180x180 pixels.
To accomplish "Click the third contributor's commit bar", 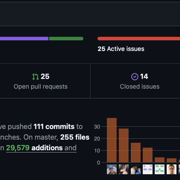I will [x=136, y=153].
